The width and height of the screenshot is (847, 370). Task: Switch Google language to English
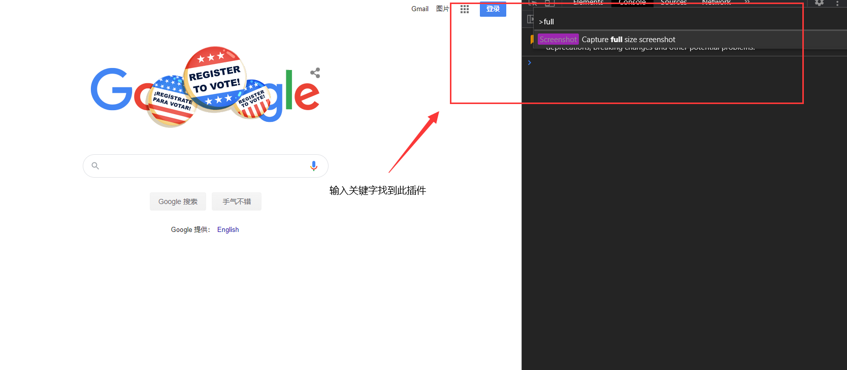(228, 229)
